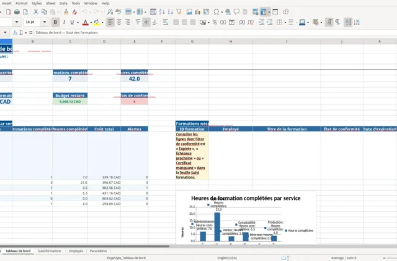
Task: Toggle Left-to-Right text direction
Action: [329, 22]
